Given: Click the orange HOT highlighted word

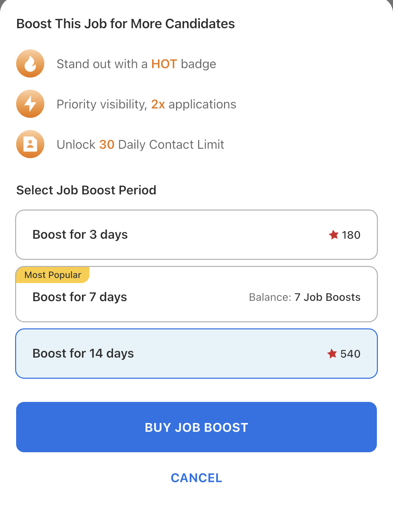Looking at the screenshot, I should click(x=164, y=64).
